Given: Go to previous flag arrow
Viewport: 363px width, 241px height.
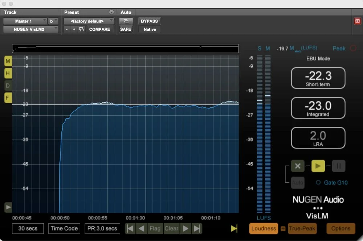Looking at the screenshot, I should (142, 229).
